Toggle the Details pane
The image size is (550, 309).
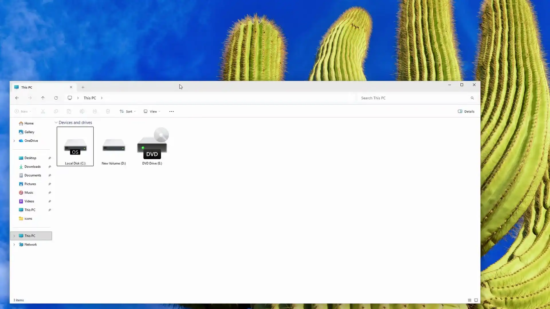(x=466, y=111)
